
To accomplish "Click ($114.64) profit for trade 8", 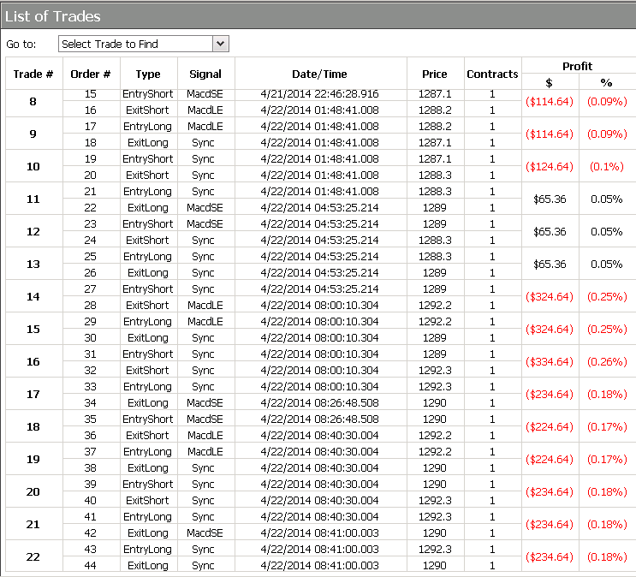I will [550, 101].
